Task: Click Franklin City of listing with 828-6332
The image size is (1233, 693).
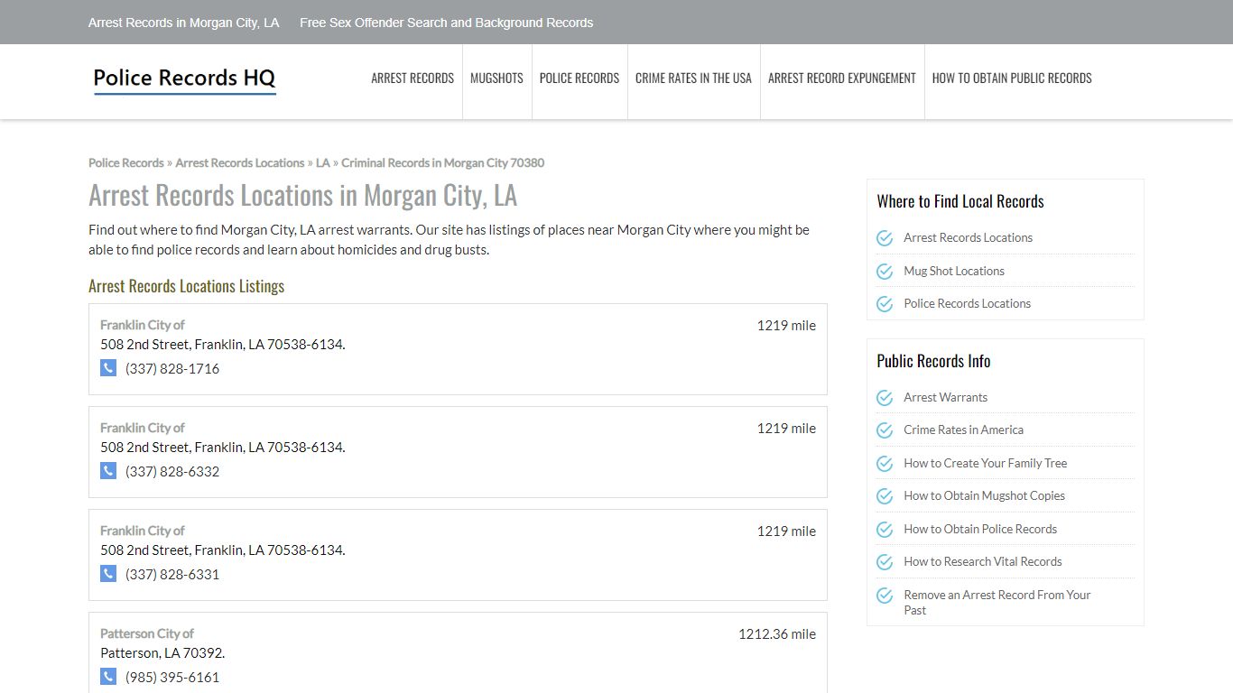Action: [143, 429]
